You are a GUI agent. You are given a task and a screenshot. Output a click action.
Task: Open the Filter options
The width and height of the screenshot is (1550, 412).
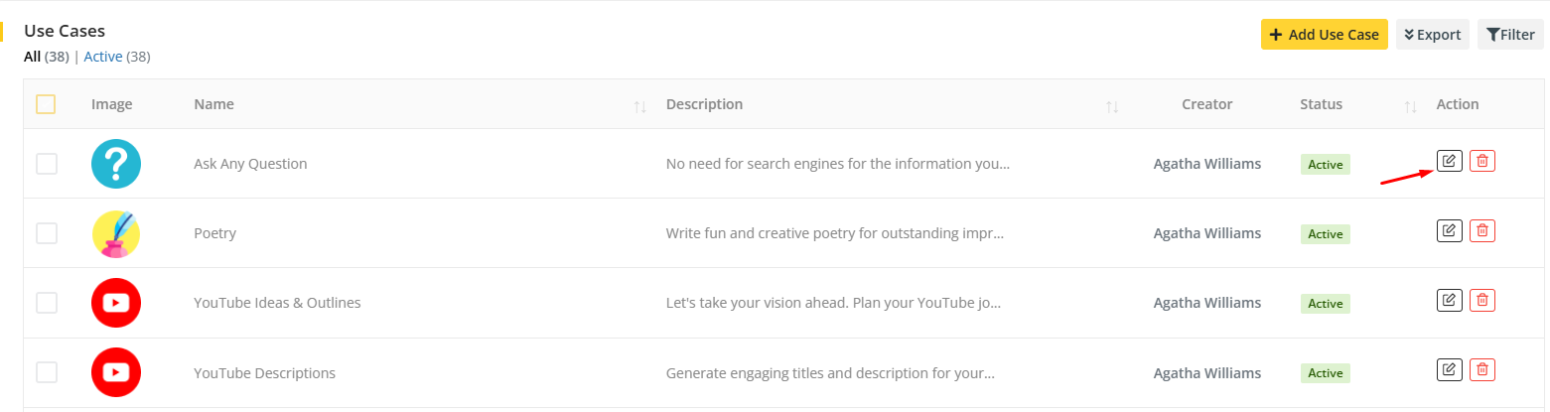click(1509, 35)
